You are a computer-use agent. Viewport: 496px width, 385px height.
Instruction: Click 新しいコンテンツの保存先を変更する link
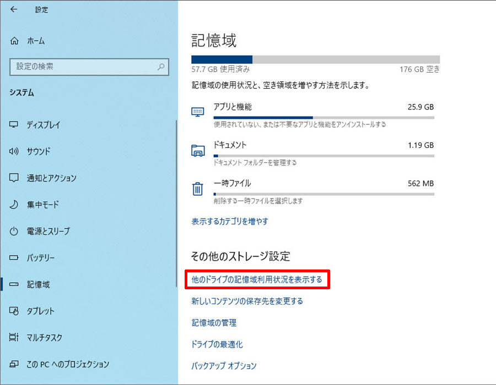247,301
